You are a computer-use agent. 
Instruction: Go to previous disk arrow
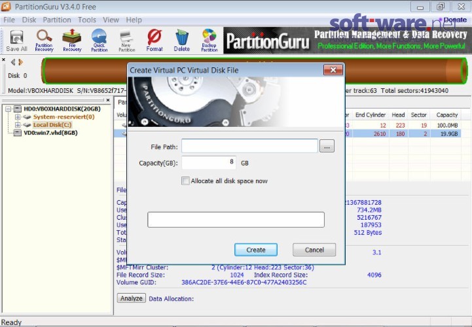13,62
